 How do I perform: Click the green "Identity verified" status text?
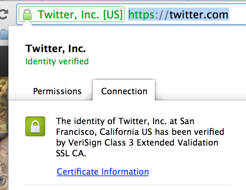point(57,61)
